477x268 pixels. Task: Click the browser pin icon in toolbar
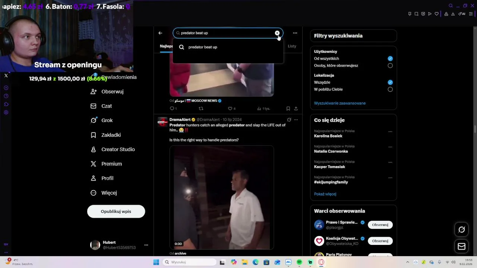coord(410,14)
